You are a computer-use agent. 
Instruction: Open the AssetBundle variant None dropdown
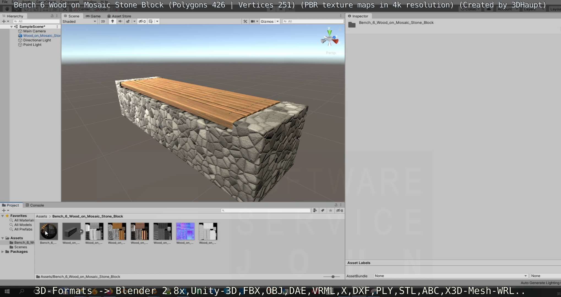[x=545, y=276]
